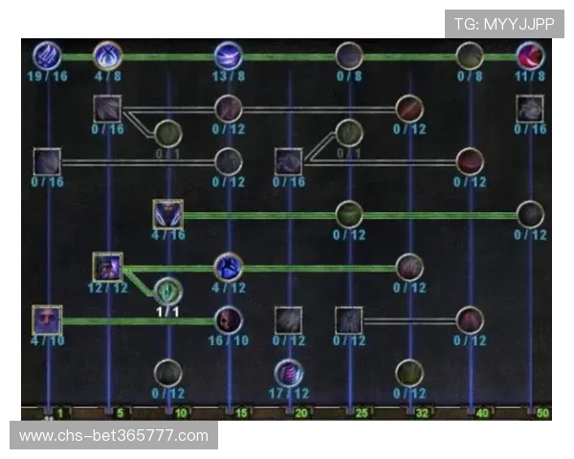
Task: Click the skill icon showing 19/16 points
Action: [x=47, y=55]
